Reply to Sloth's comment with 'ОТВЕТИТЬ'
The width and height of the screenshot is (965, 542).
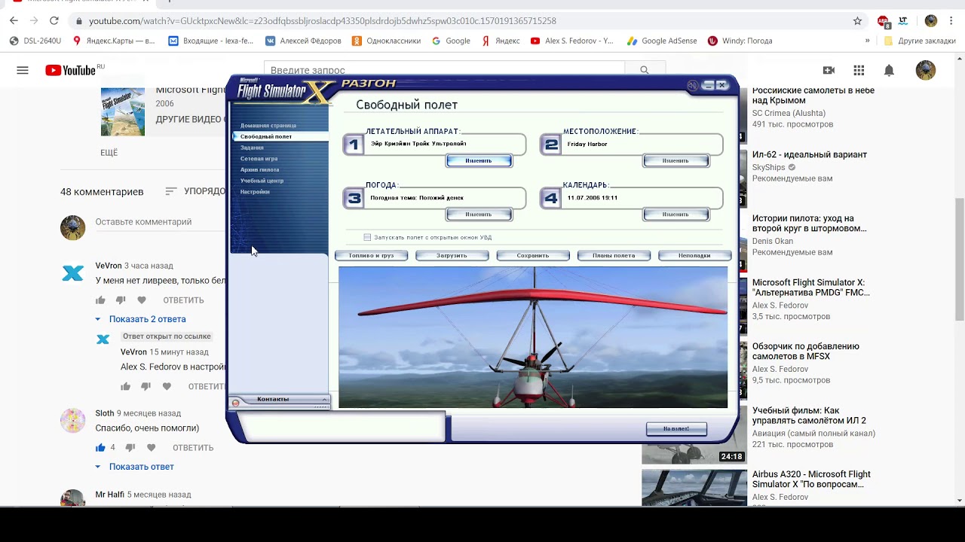click(x=193, y=447)
